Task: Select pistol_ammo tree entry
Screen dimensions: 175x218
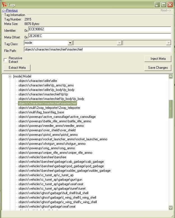Action: pyautogui.click(x=48, y=135)
